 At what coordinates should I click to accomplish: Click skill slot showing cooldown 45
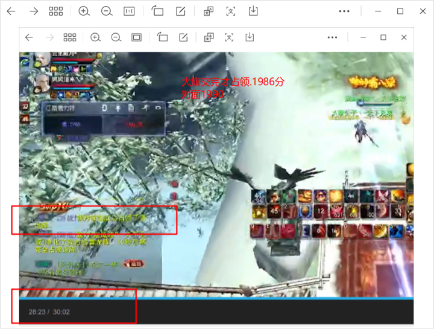point(274,211)
